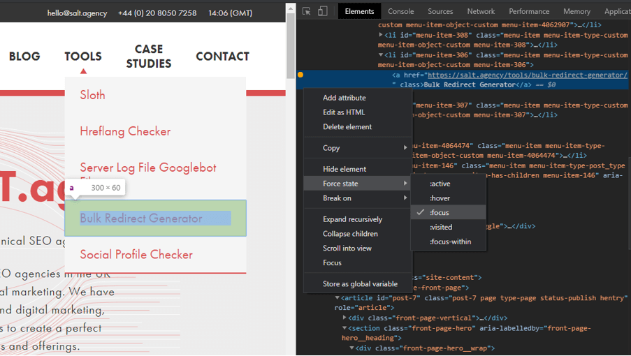
Task: Open the CONTACT navigation link
Action: [222, 57]
